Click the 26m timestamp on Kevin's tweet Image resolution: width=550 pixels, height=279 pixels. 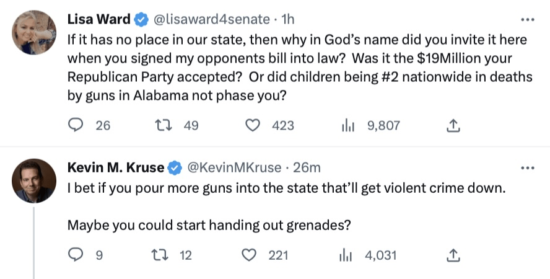tap(307, 167)
